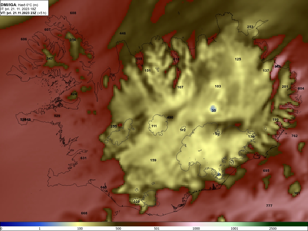Click the map value 347
This screenshot has height=231, width=308.
coord(50,59)
